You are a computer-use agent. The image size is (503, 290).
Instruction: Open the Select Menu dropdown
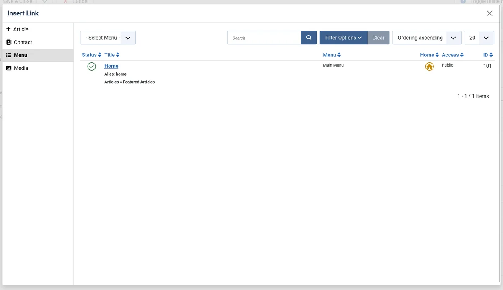pos(108,38)
